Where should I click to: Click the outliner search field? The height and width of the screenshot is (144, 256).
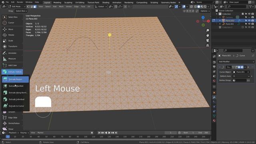coord(237,6)
